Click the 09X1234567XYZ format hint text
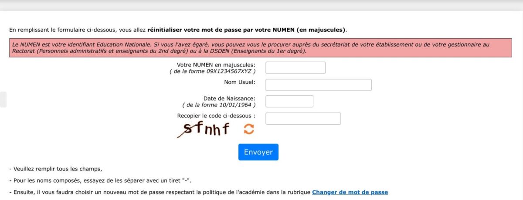523x200 pixels. pos(213,71)
